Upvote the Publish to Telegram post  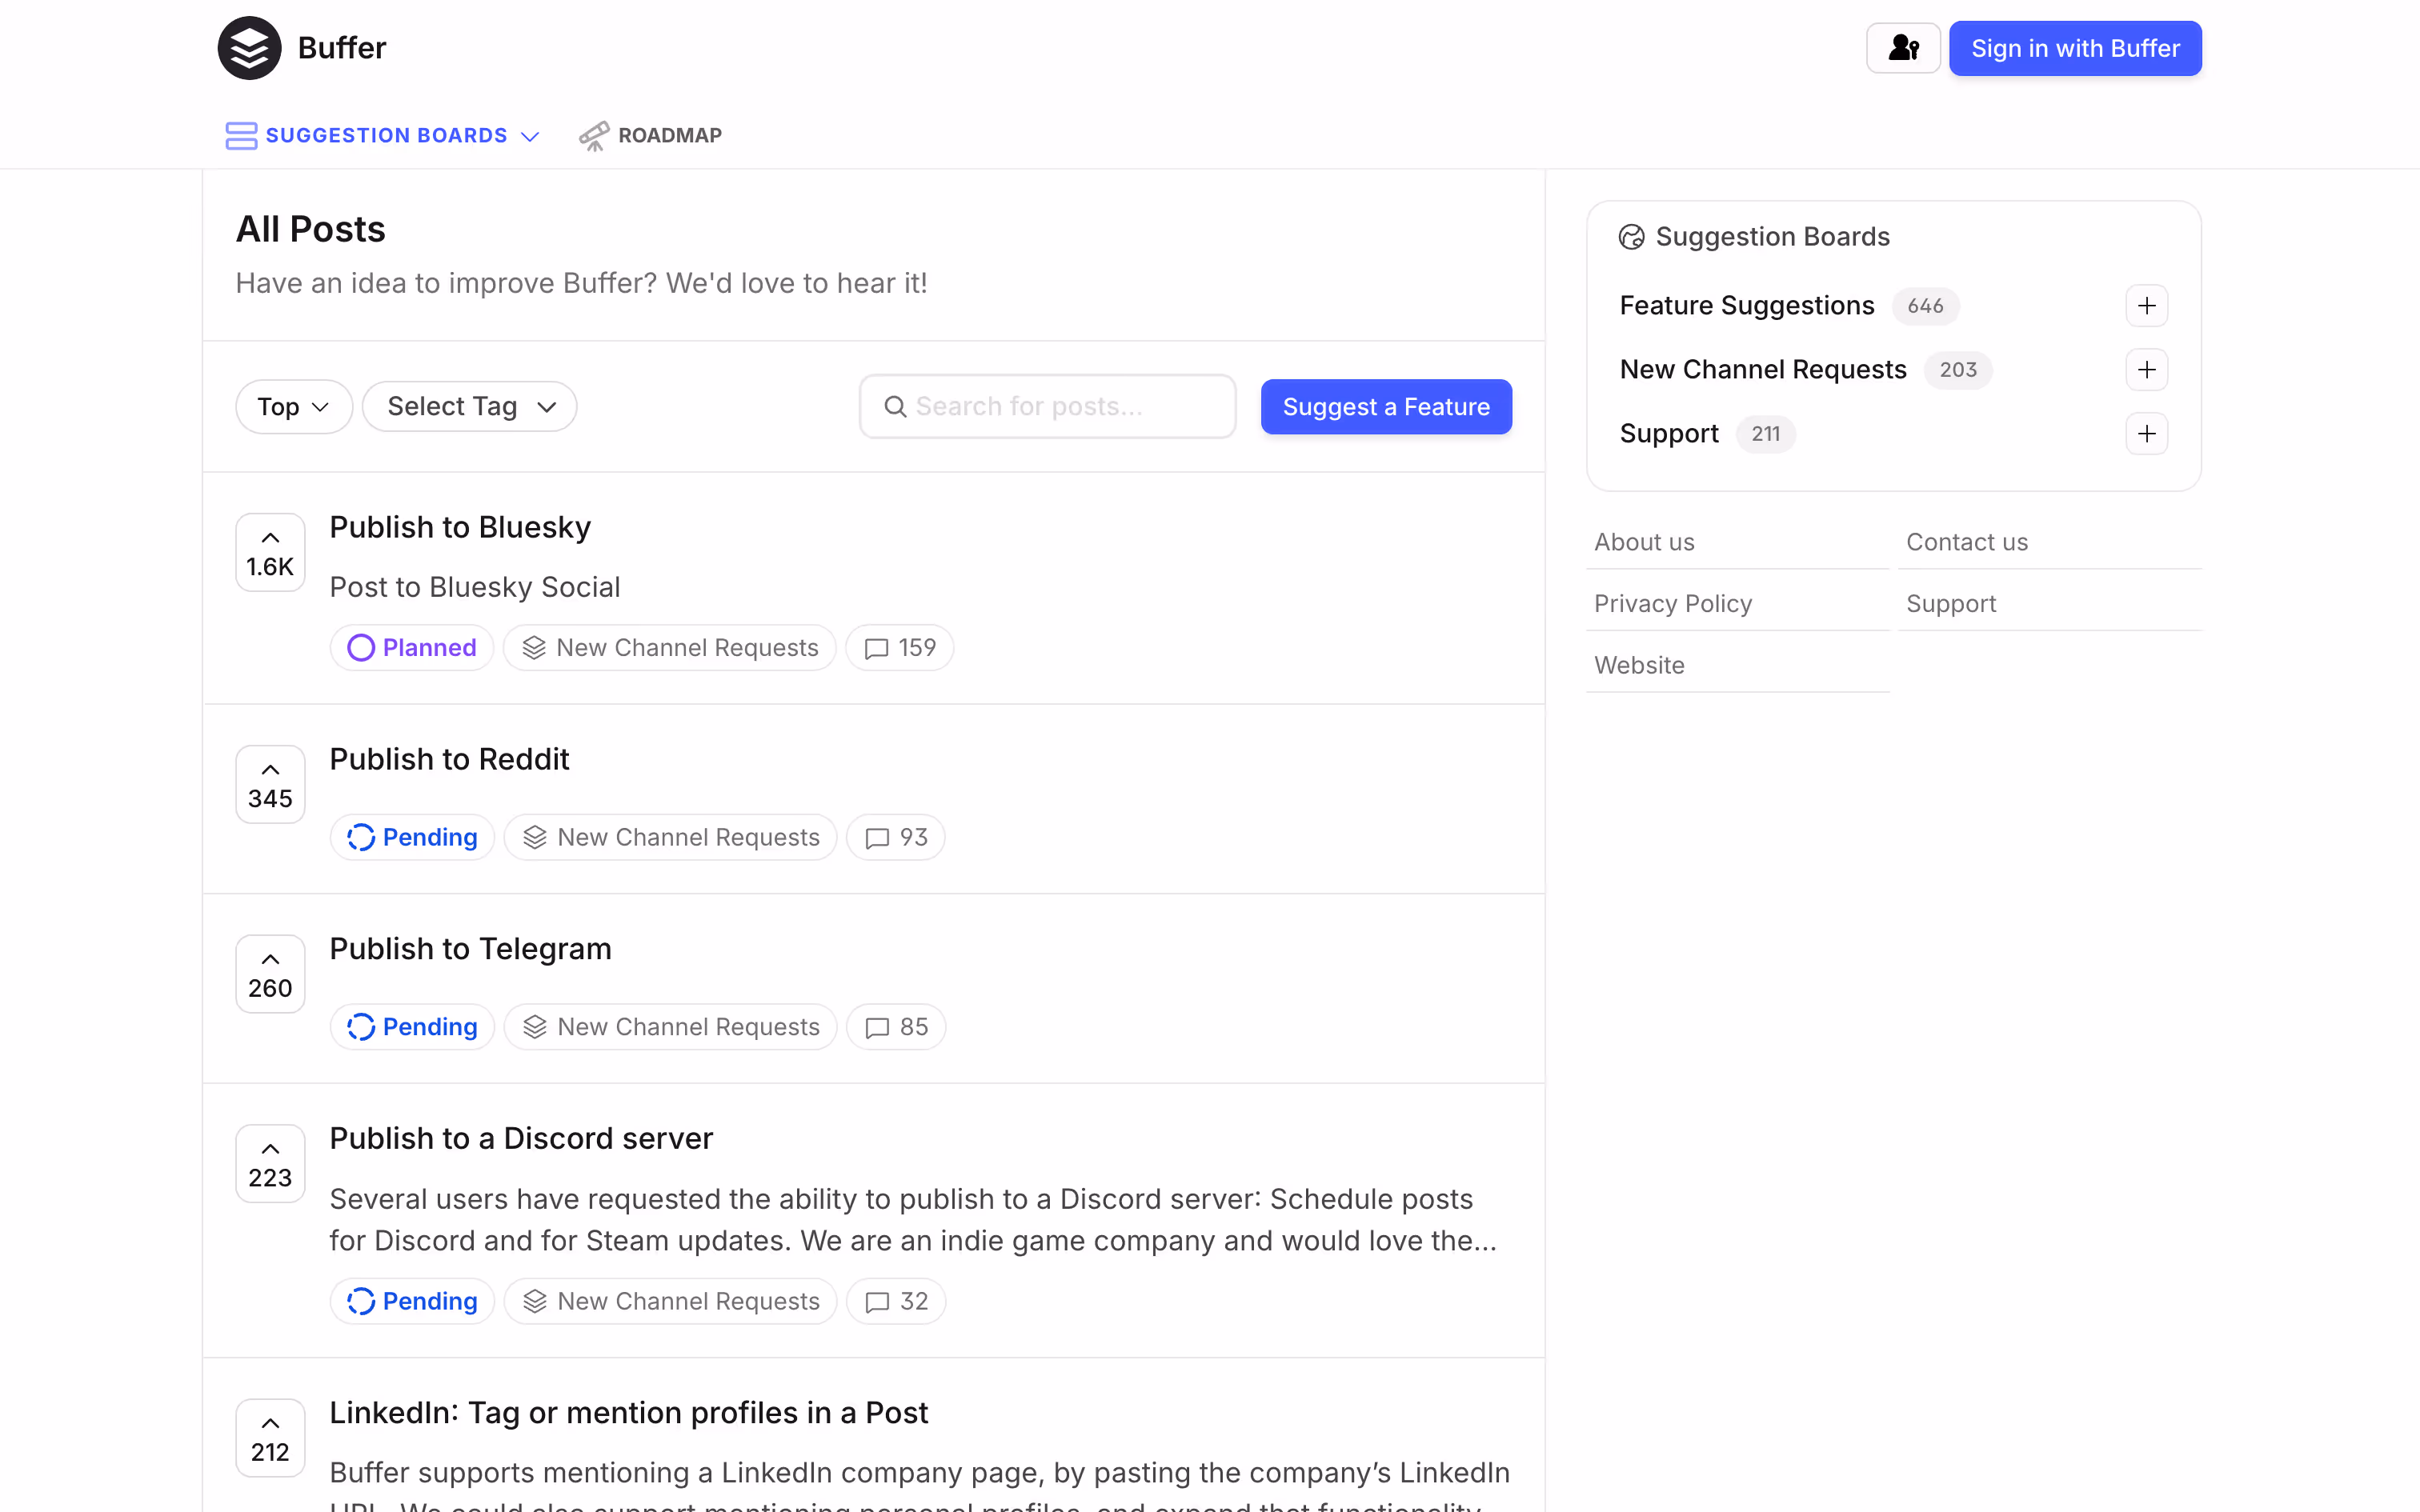pyautogui.click(x=270, y=973)
